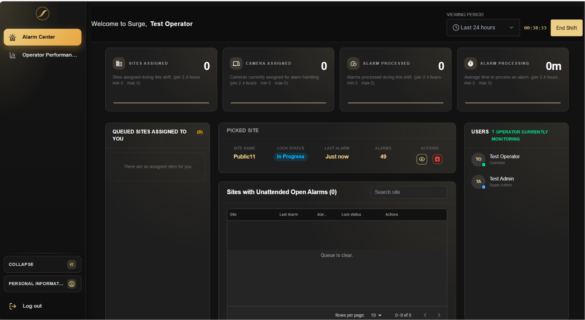Click the Site column header
The height and width of the screenshot is (320, 585).
pos(233,214)
